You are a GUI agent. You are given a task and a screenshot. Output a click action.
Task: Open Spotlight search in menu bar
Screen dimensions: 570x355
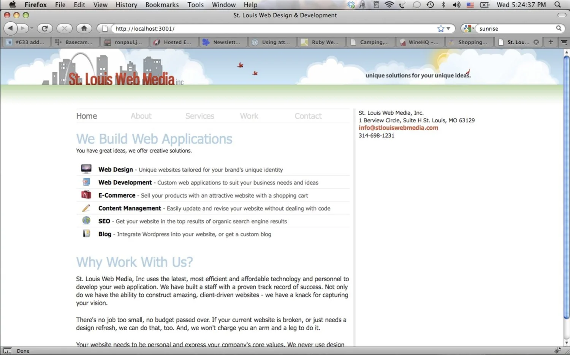click(557, 5)
